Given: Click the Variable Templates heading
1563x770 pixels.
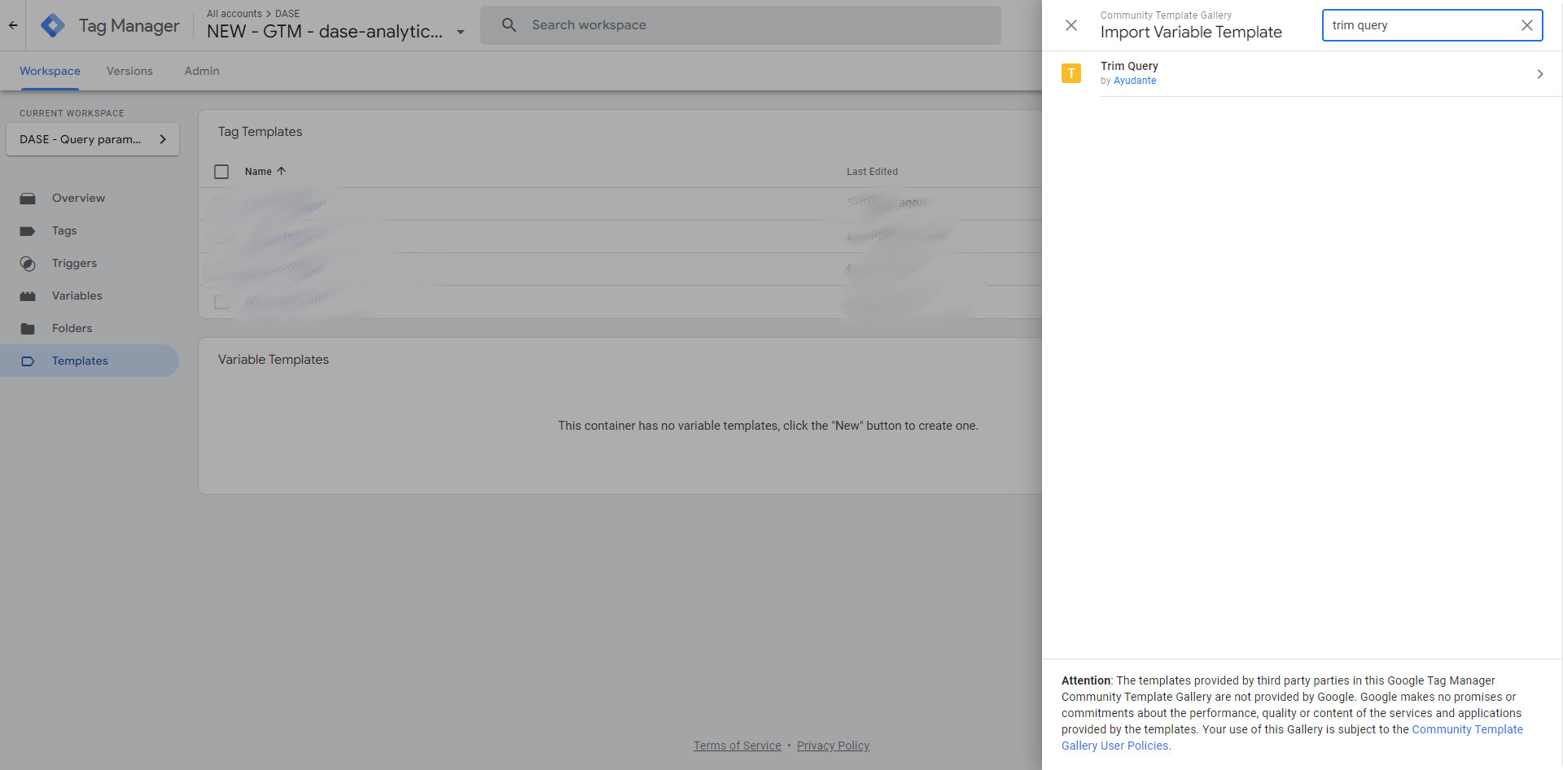Looking at the screenshot, I should (x=274, y=360).
